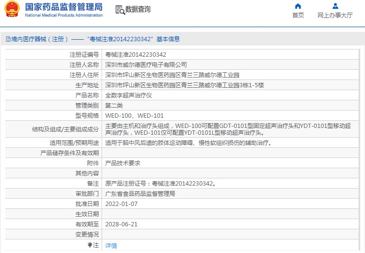Click the 数据查询 label
This screenshot has width=365, height=253.
(x=138, y=9)
